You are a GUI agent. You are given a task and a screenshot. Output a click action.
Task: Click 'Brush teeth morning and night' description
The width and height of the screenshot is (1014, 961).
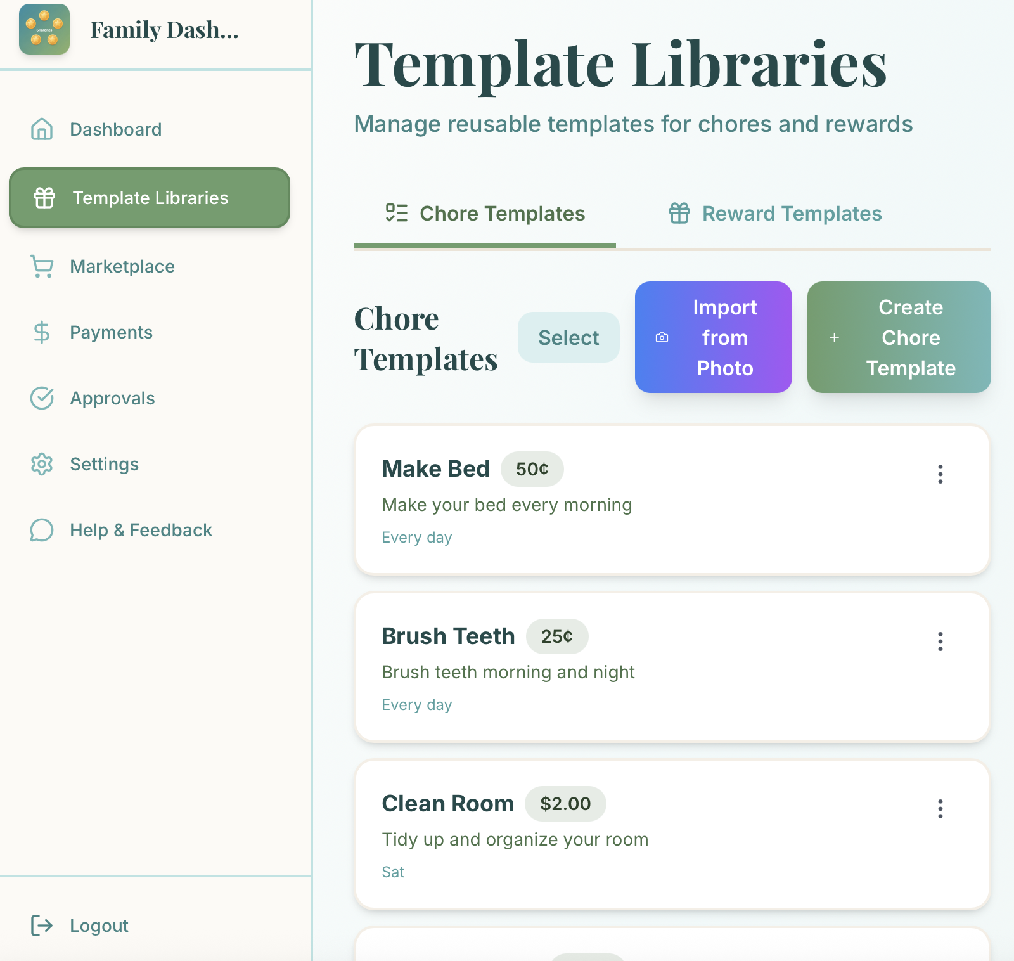click(x=508, y=672)
